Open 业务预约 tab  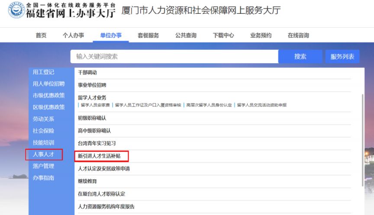261,35
